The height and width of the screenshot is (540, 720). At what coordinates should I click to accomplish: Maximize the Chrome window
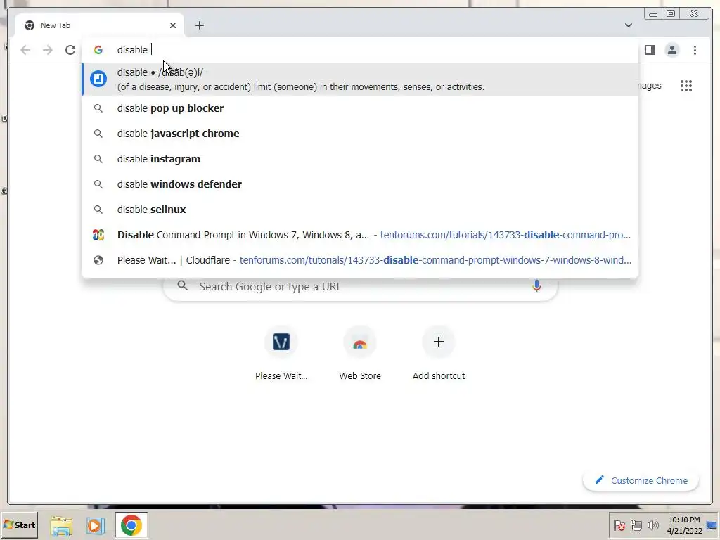(x=671, y=14)
